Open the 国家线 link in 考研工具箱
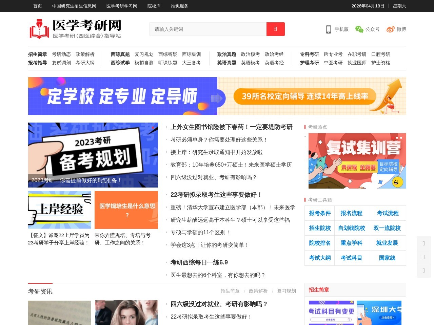This screenshot has width=434, height=325. (388, 258)
